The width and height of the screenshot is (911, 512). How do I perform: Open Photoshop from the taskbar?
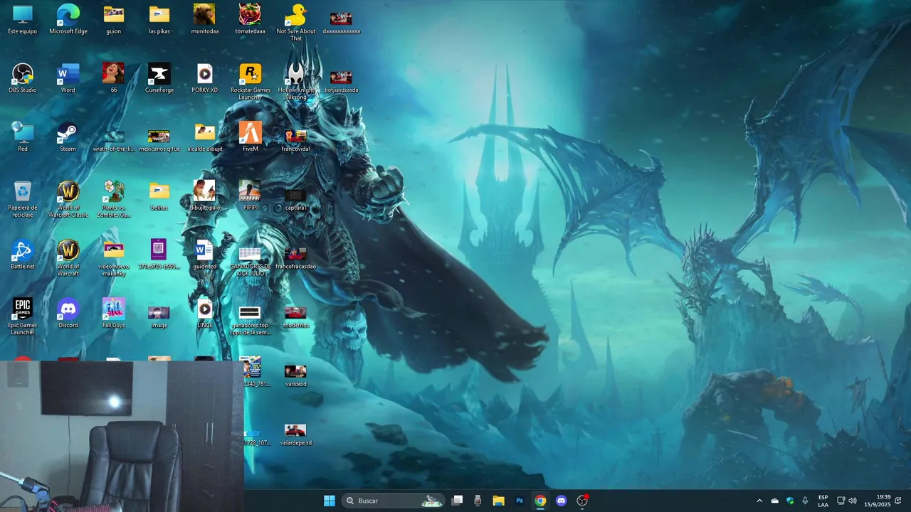[520, 501]
